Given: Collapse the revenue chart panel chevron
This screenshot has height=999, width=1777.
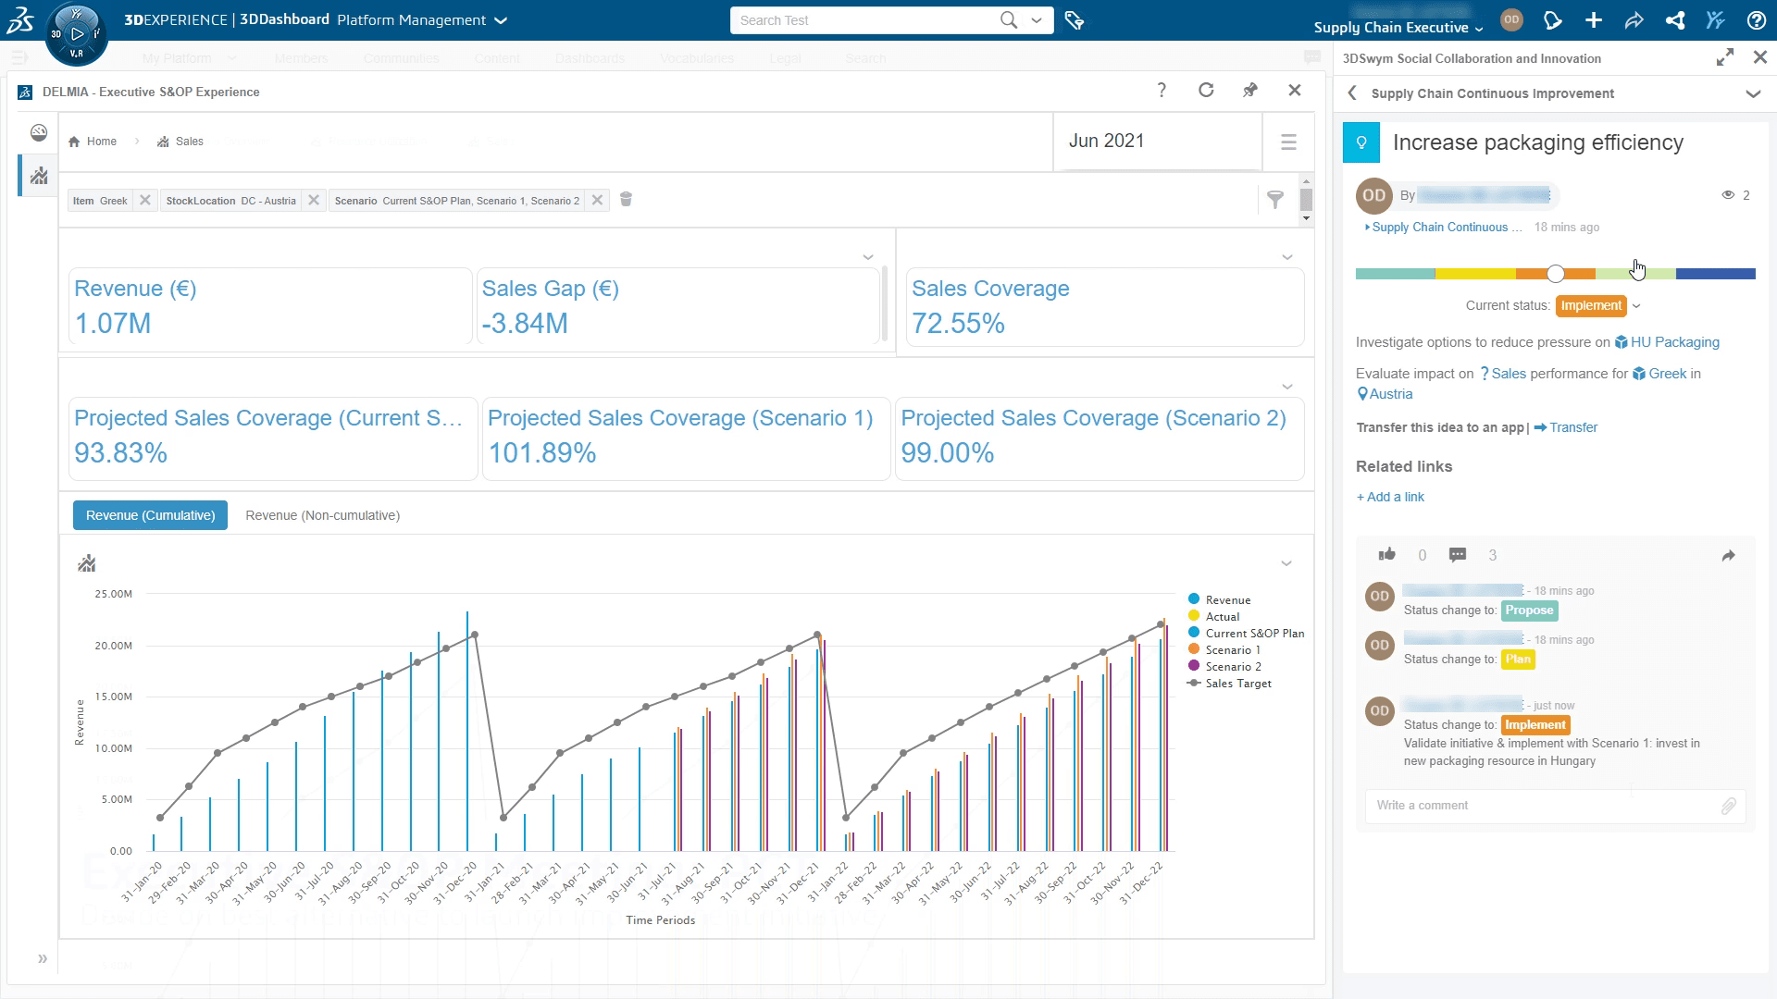Looking at the screenshot, I should pyautogui.click(x=1286, y=563).
